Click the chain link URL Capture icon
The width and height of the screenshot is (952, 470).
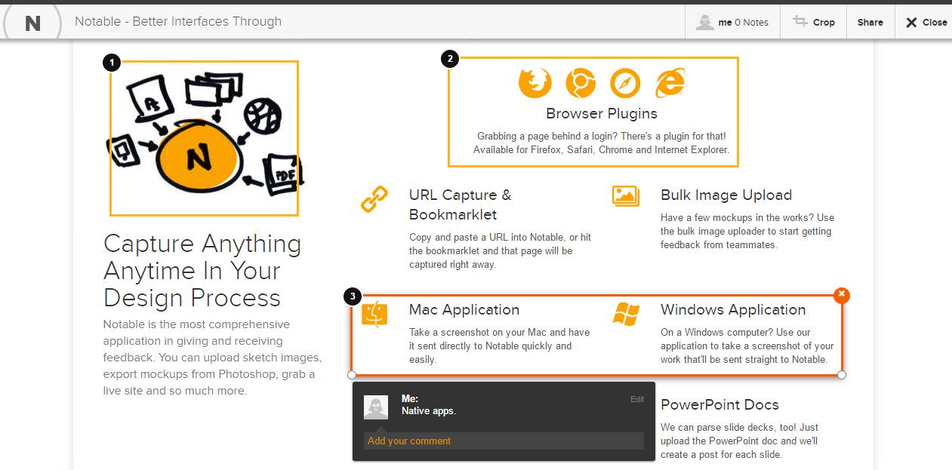(x=374, y=199)
